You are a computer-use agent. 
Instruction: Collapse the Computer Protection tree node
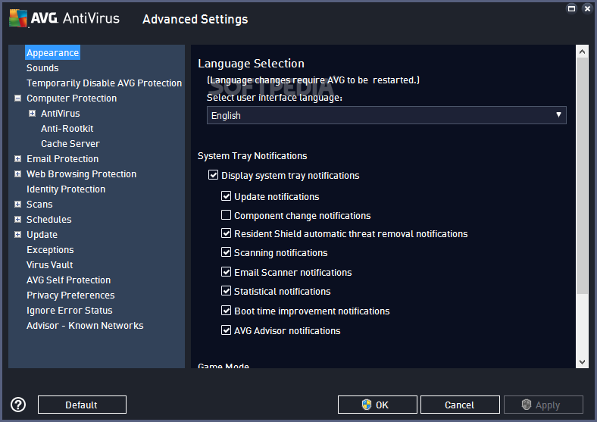click(x=17, y=98)
